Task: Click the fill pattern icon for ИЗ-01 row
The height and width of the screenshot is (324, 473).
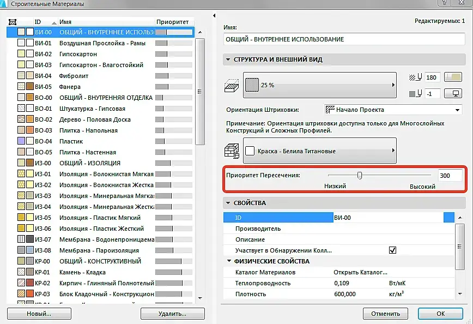Action: 21,174
